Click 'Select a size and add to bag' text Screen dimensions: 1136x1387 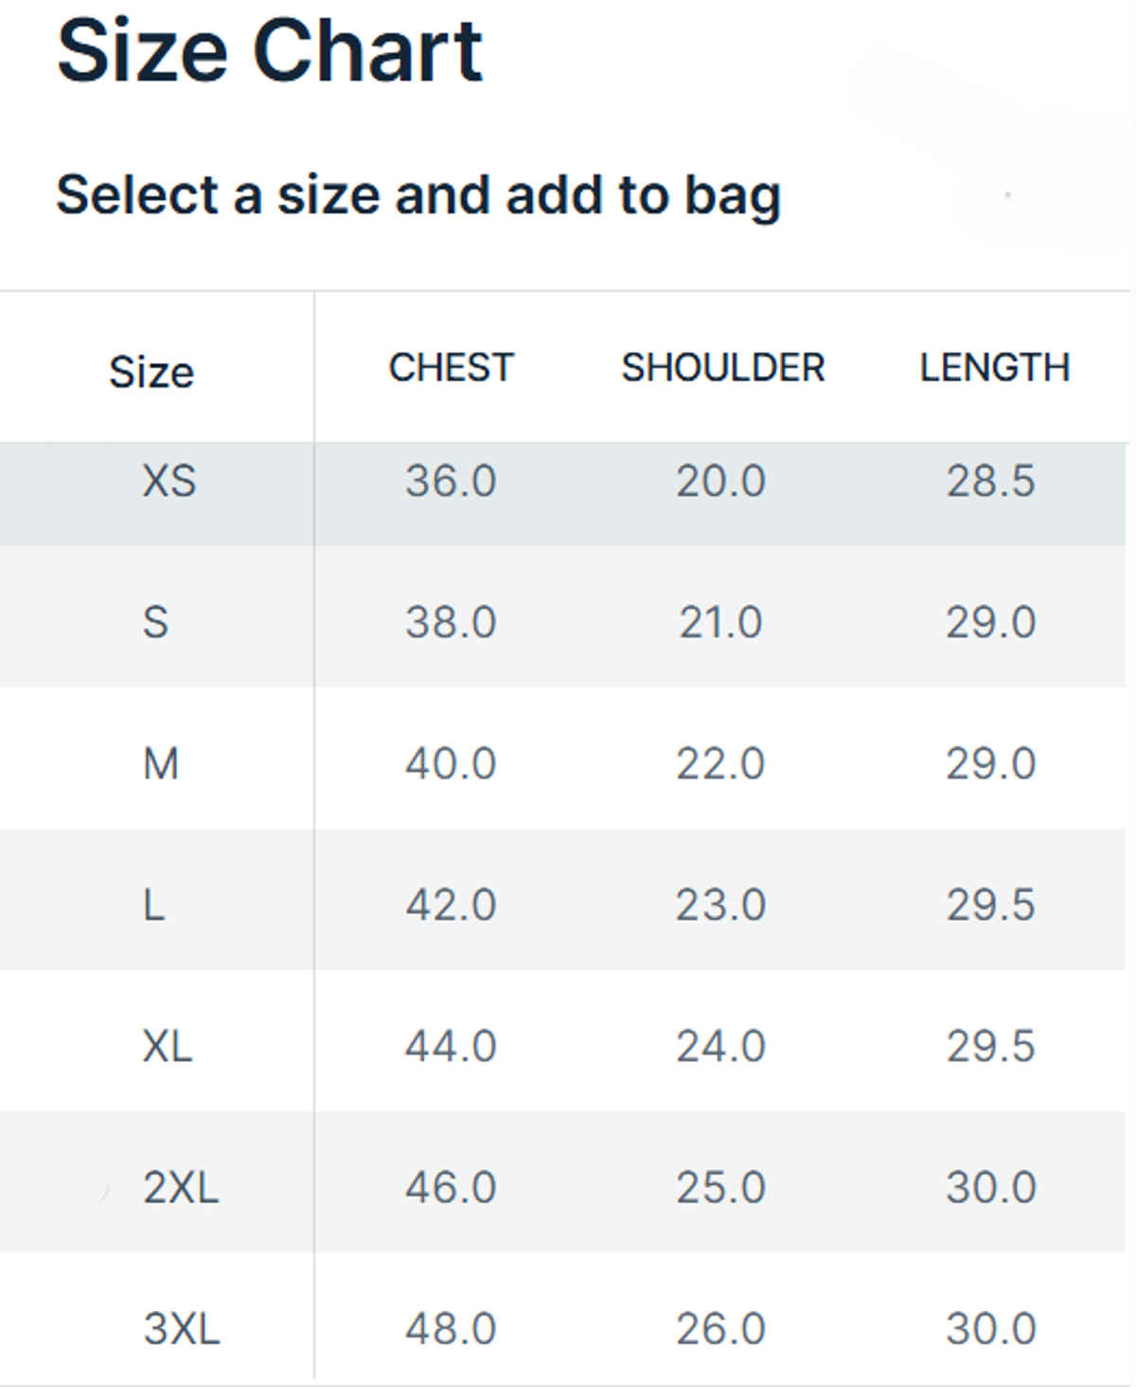[x=417, y=195]
